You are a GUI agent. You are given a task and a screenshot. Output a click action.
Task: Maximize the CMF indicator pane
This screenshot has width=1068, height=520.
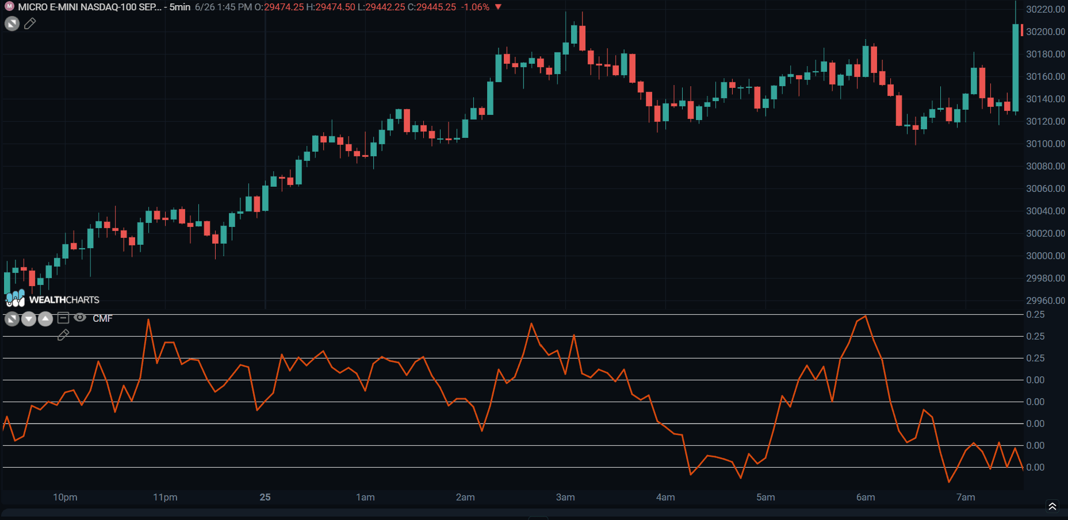(12, 318)
